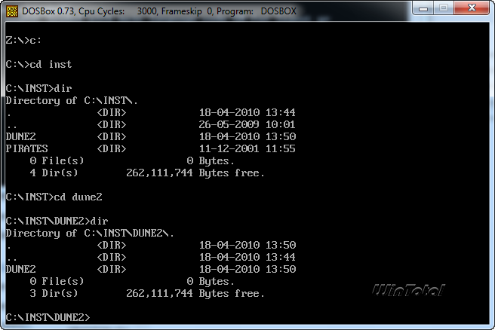Click the PIRATES directory entry
This screenshot has height=330, width=495.
coord(151,148)
